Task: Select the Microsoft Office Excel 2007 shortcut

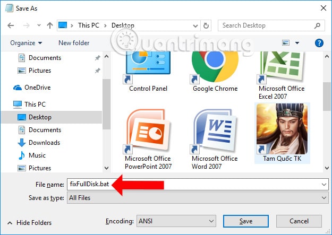Action: (282, 75)
